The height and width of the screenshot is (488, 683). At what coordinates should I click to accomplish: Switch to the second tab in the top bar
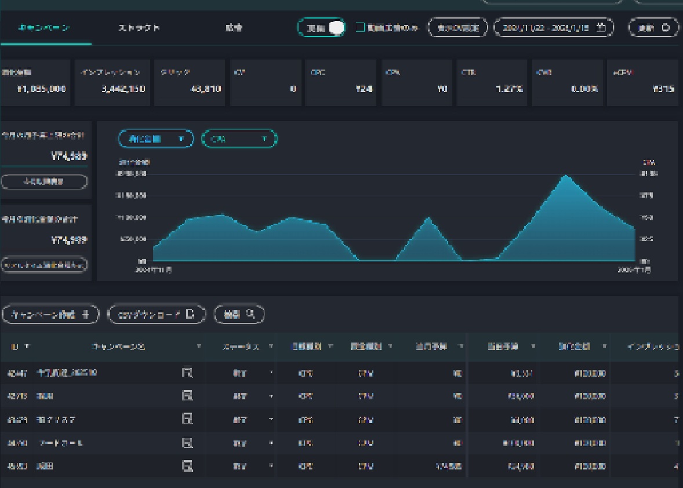[139, 28]
